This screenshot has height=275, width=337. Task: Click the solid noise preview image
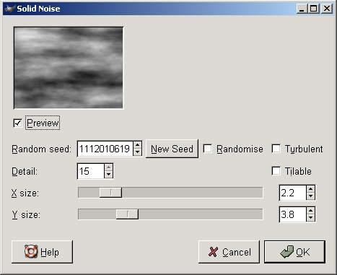tap(69, 68)
